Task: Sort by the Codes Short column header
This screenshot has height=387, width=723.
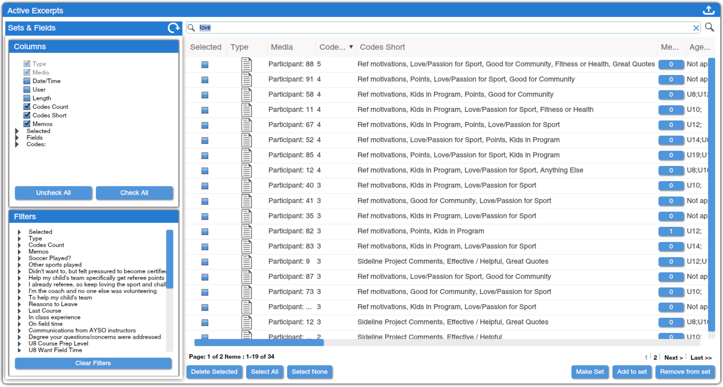Action: [382, 47]
